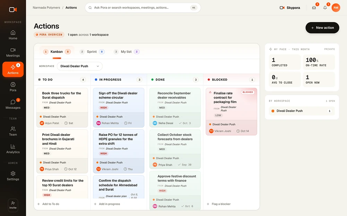Switch to the My list tab
The image size is (347, 216).
click(126, 51)
